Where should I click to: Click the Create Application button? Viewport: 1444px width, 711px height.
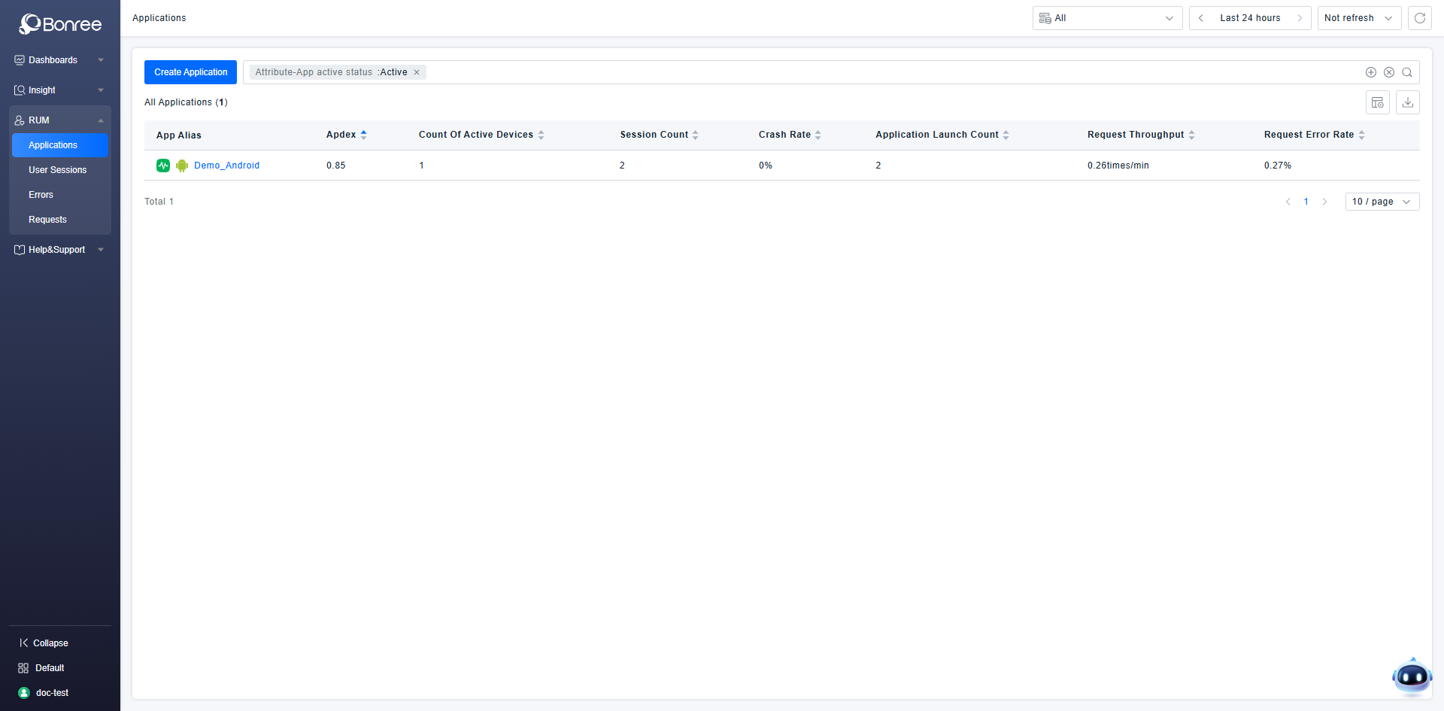point(190,72)
